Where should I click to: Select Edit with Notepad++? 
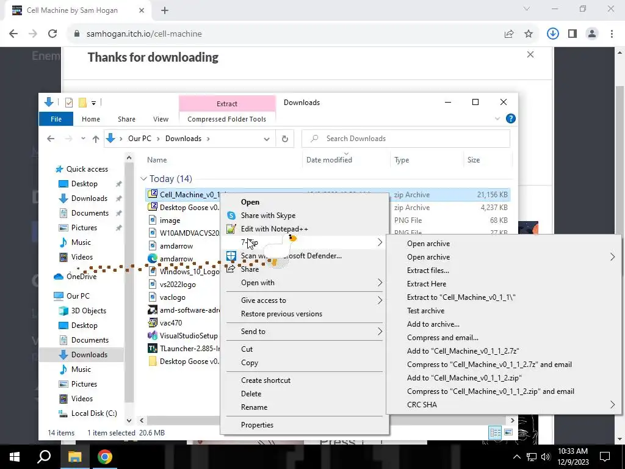click(x=305, y=229)
